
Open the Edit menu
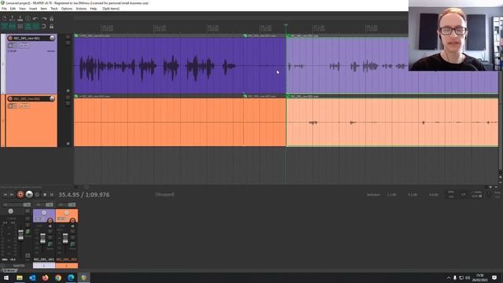13,9
